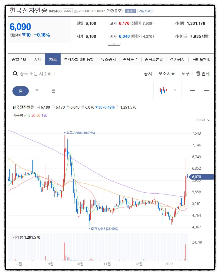Open the 종목토론실 tab

[154, 60]
